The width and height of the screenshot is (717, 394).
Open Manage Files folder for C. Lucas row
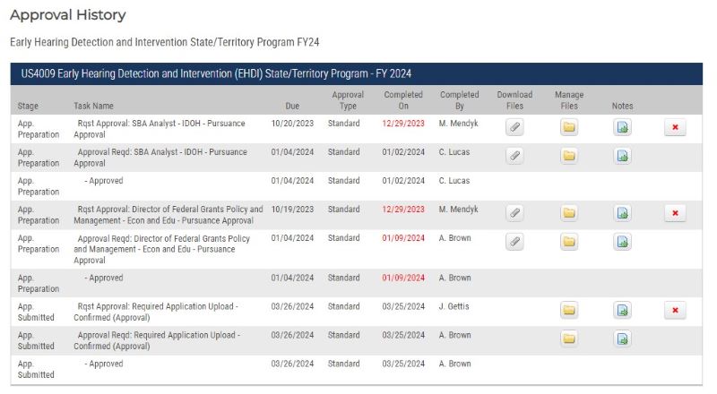point(569,157)
